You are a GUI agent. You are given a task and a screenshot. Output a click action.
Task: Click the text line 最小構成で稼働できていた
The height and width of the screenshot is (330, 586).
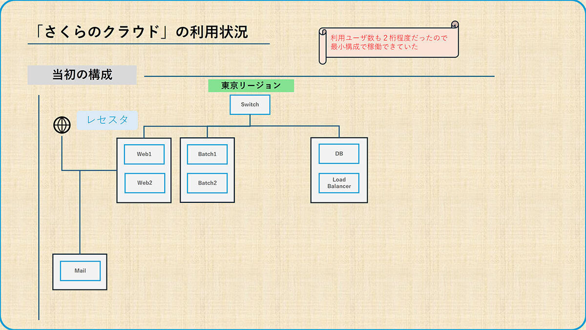coord(375,47)
